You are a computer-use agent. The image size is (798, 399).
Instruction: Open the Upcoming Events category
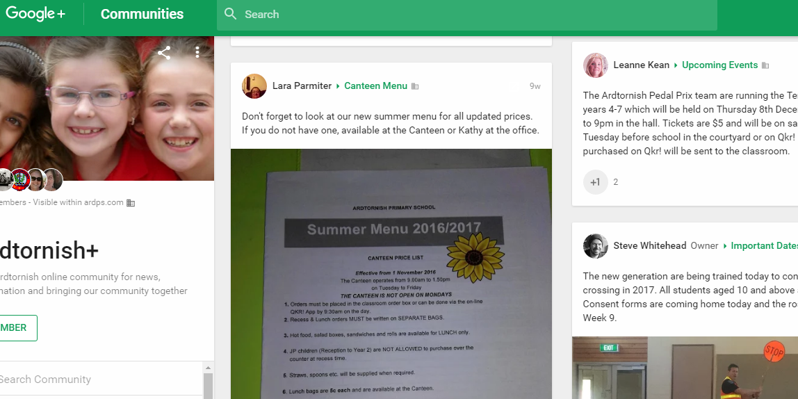(x=719, y=65)
